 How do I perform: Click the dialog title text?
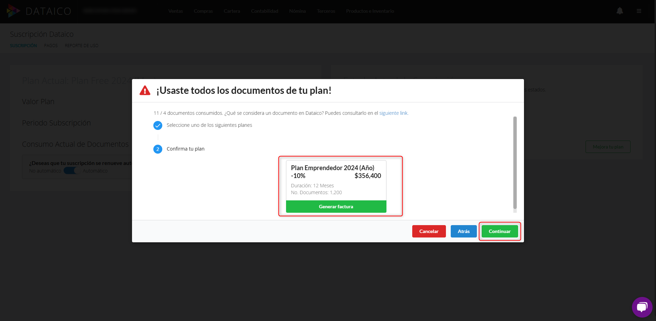pyautogui.click(x=244, y=90)
